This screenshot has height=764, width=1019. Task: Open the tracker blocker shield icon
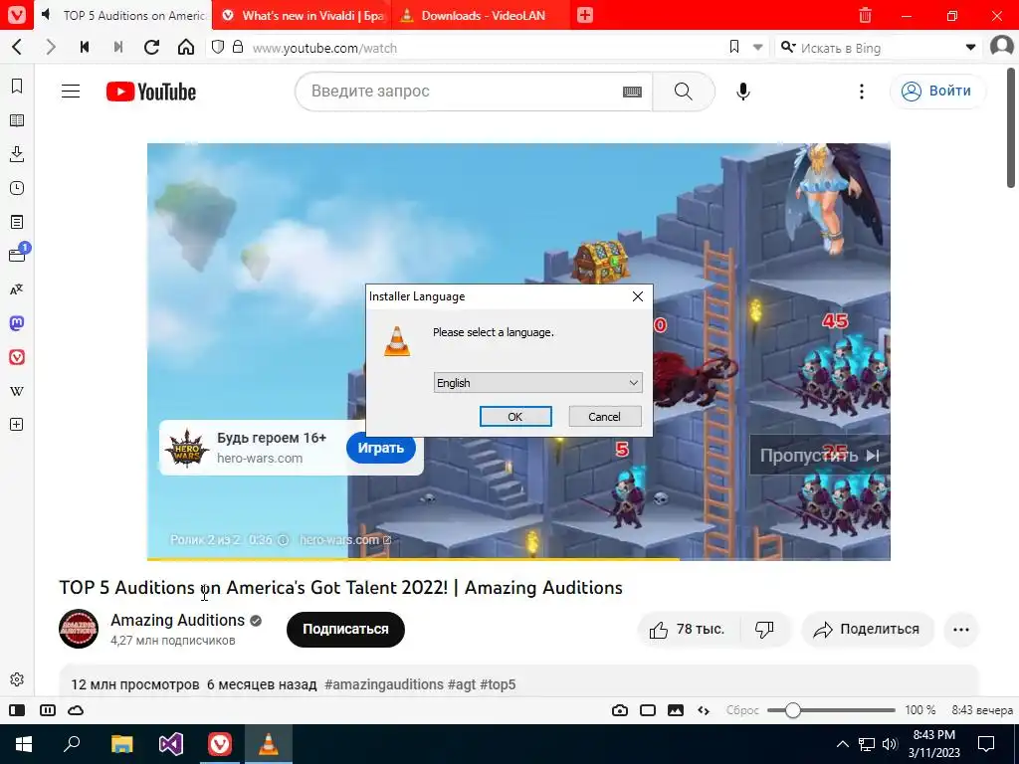pos(218,47)
